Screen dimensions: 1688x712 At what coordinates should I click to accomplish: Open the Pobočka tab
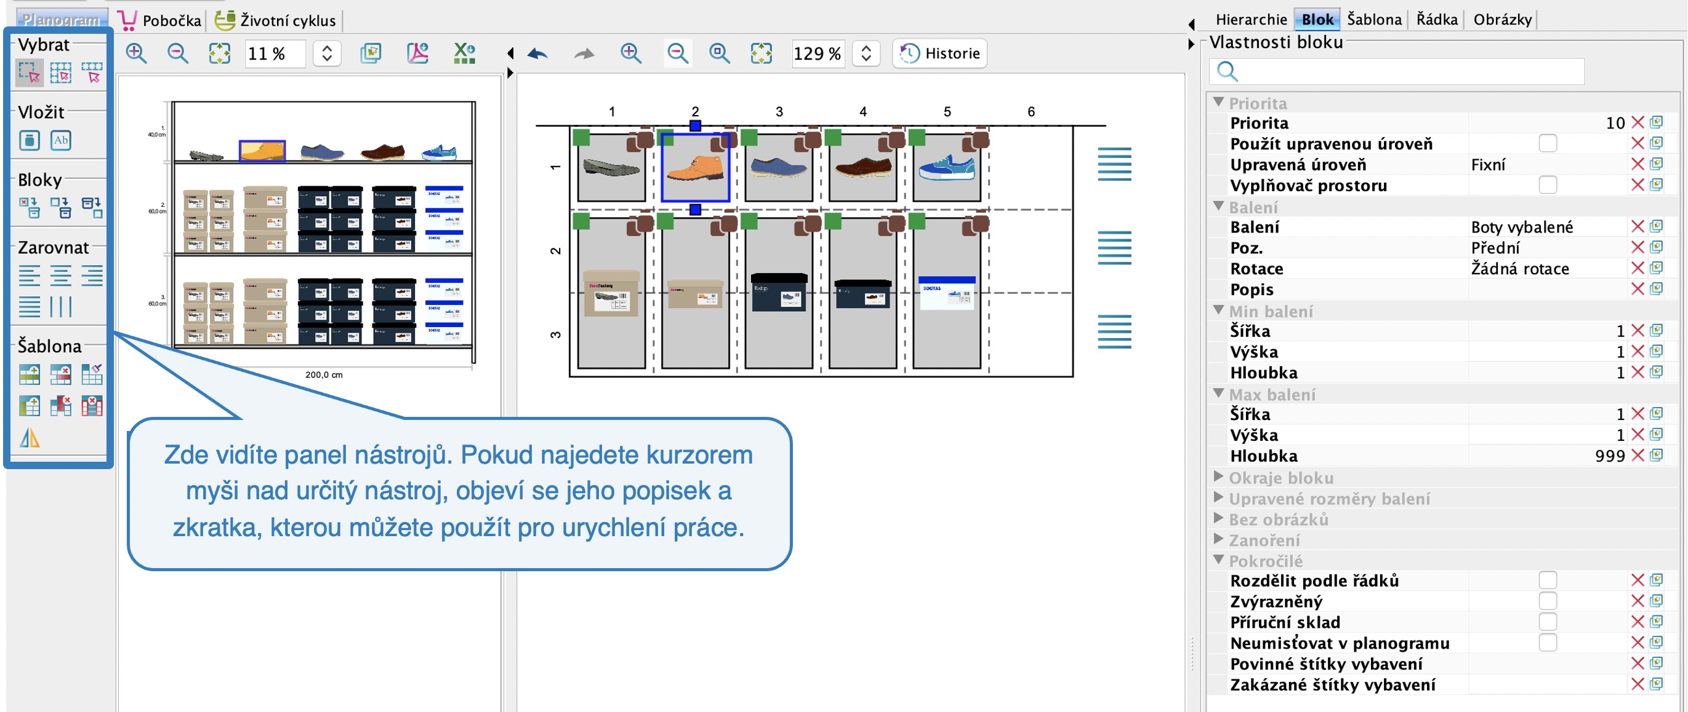[x=161, y=20]
